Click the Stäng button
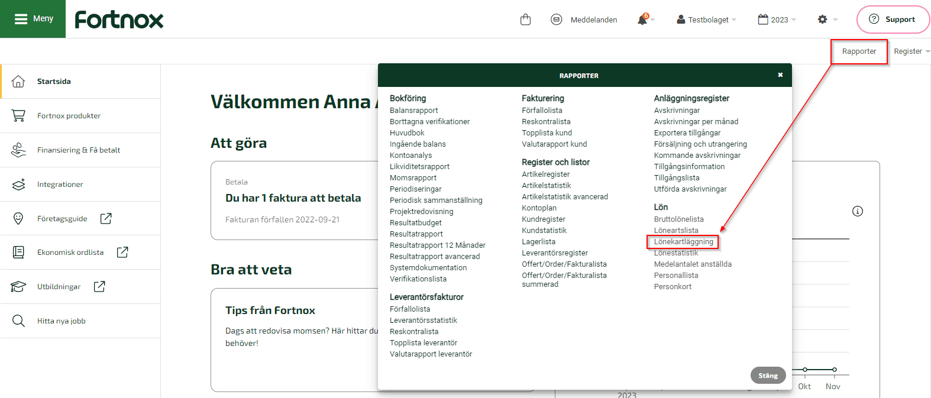This screenshot has width=931, height=398. coord(768,376)
